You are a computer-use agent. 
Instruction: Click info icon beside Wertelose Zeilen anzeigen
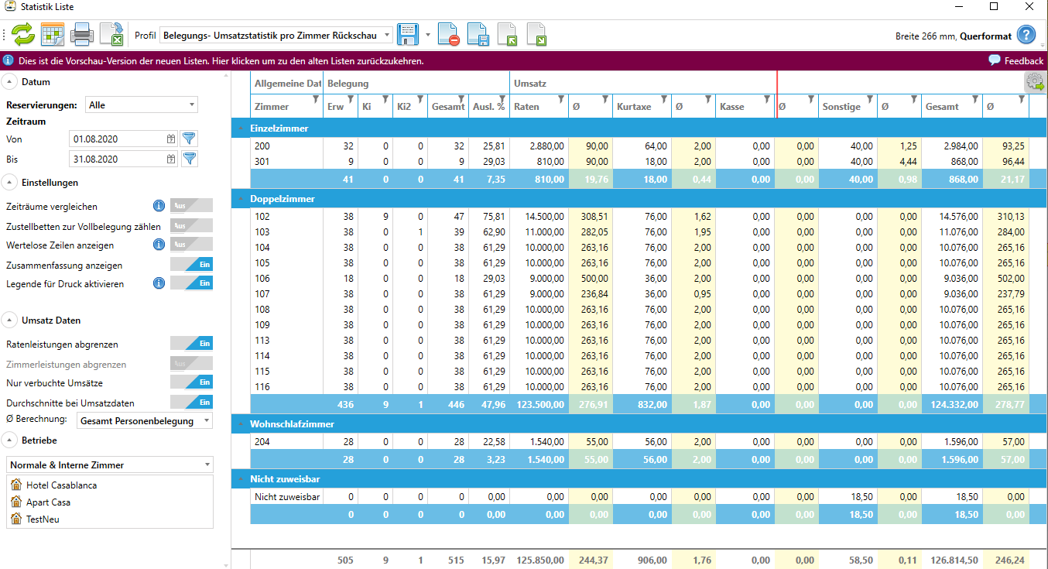click(x=159, y=245)
